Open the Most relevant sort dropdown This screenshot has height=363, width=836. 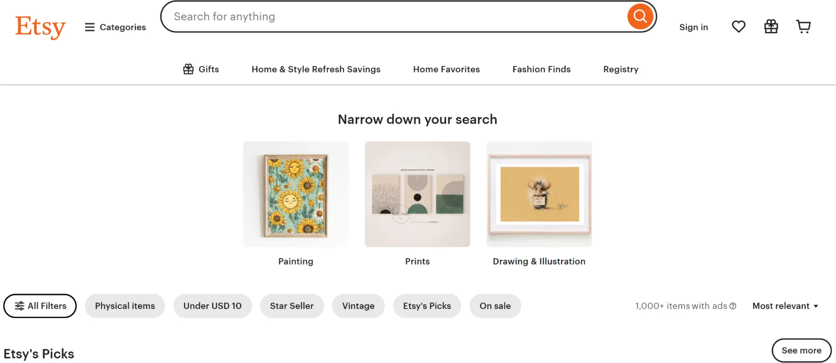click(785, 306)
